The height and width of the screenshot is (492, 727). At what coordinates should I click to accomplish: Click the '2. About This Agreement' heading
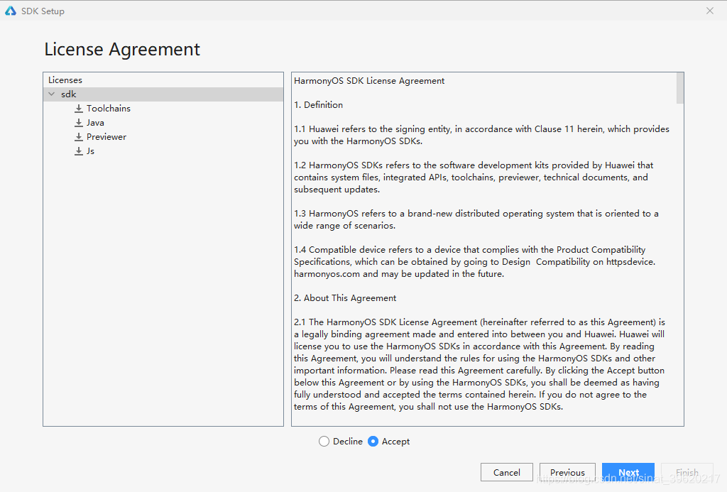click(345, 297)
